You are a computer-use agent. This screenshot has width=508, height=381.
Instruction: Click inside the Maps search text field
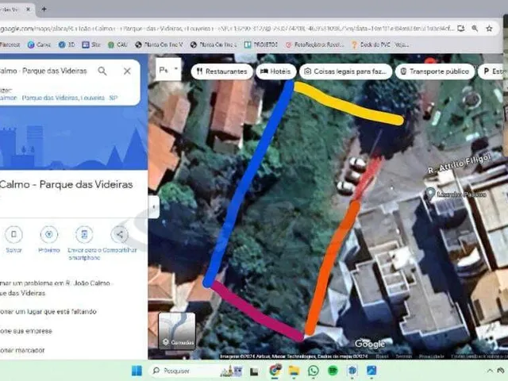click(45, 71)
